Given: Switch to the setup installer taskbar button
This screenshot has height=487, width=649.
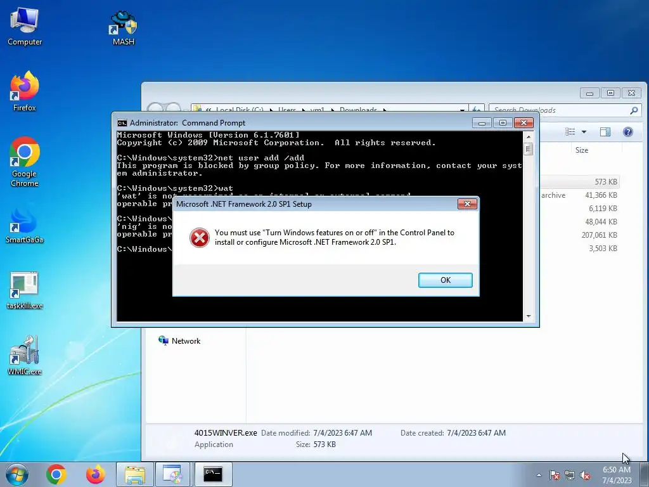Looking at the screenshot, I should 172,474.
